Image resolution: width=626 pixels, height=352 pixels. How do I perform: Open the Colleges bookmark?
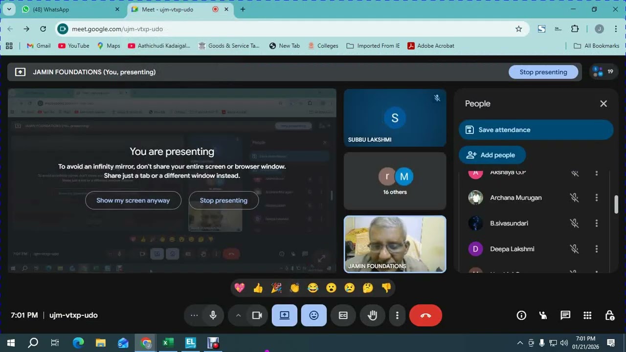323,45
